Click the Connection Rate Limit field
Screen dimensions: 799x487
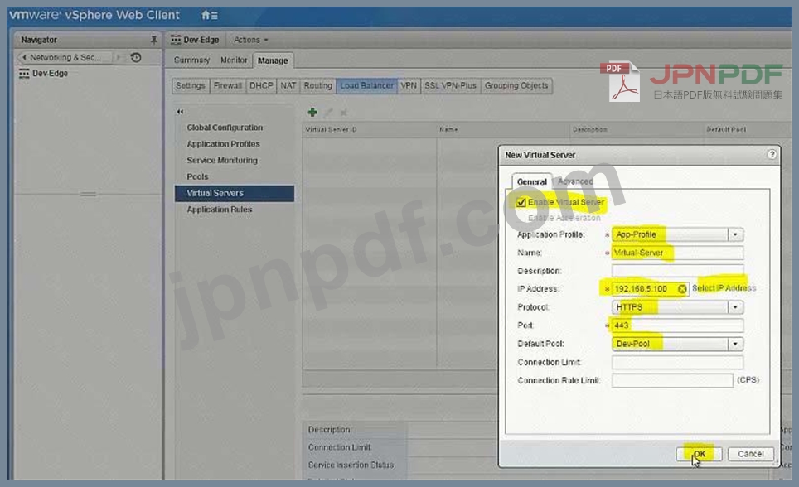click(x=672, y=380)
